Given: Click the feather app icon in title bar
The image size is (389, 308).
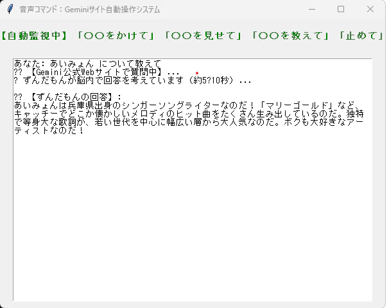Looking at the screenshot, I should (x=10, y=9).
